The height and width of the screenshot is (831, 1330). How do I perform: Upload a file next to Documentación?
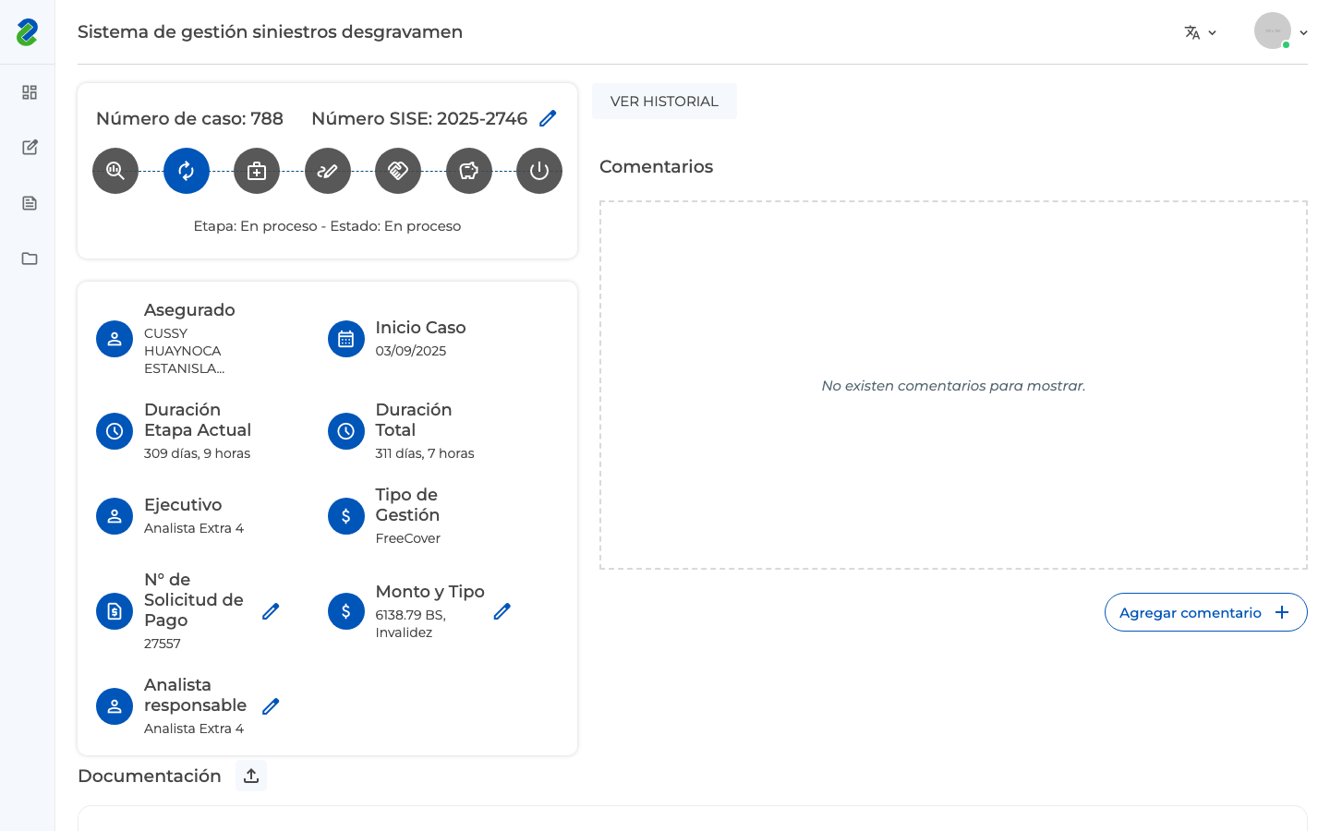pyautogui.click(x=251, y=776)
